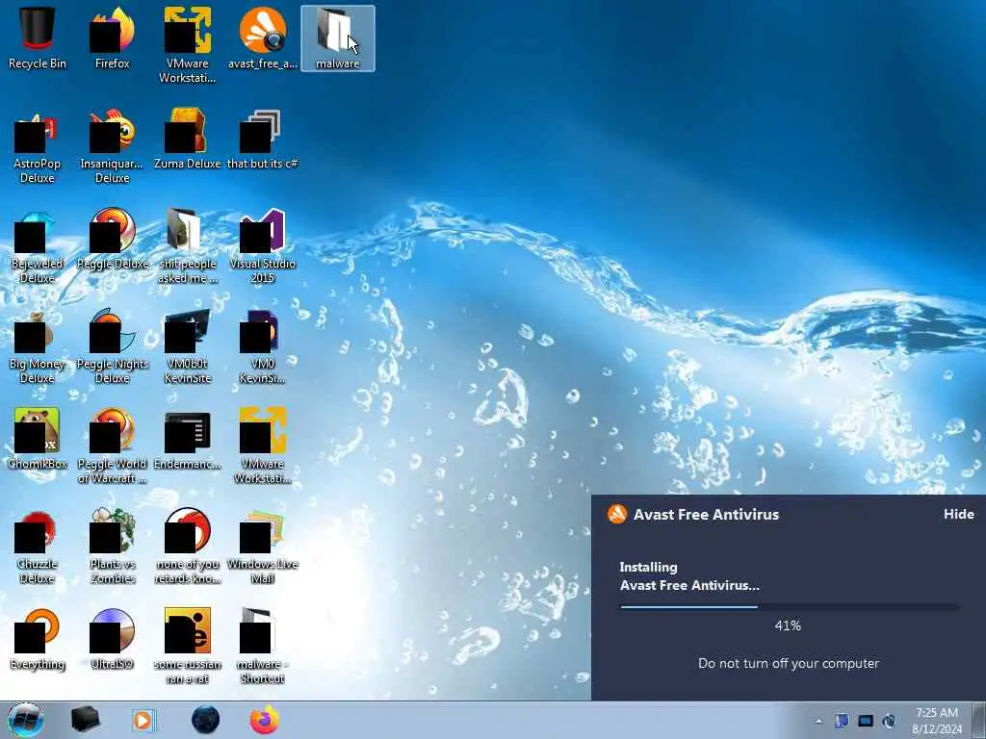
Task: Select the highlighted malware folder icon
Action: pyautogui.click(x=338, y=38)
